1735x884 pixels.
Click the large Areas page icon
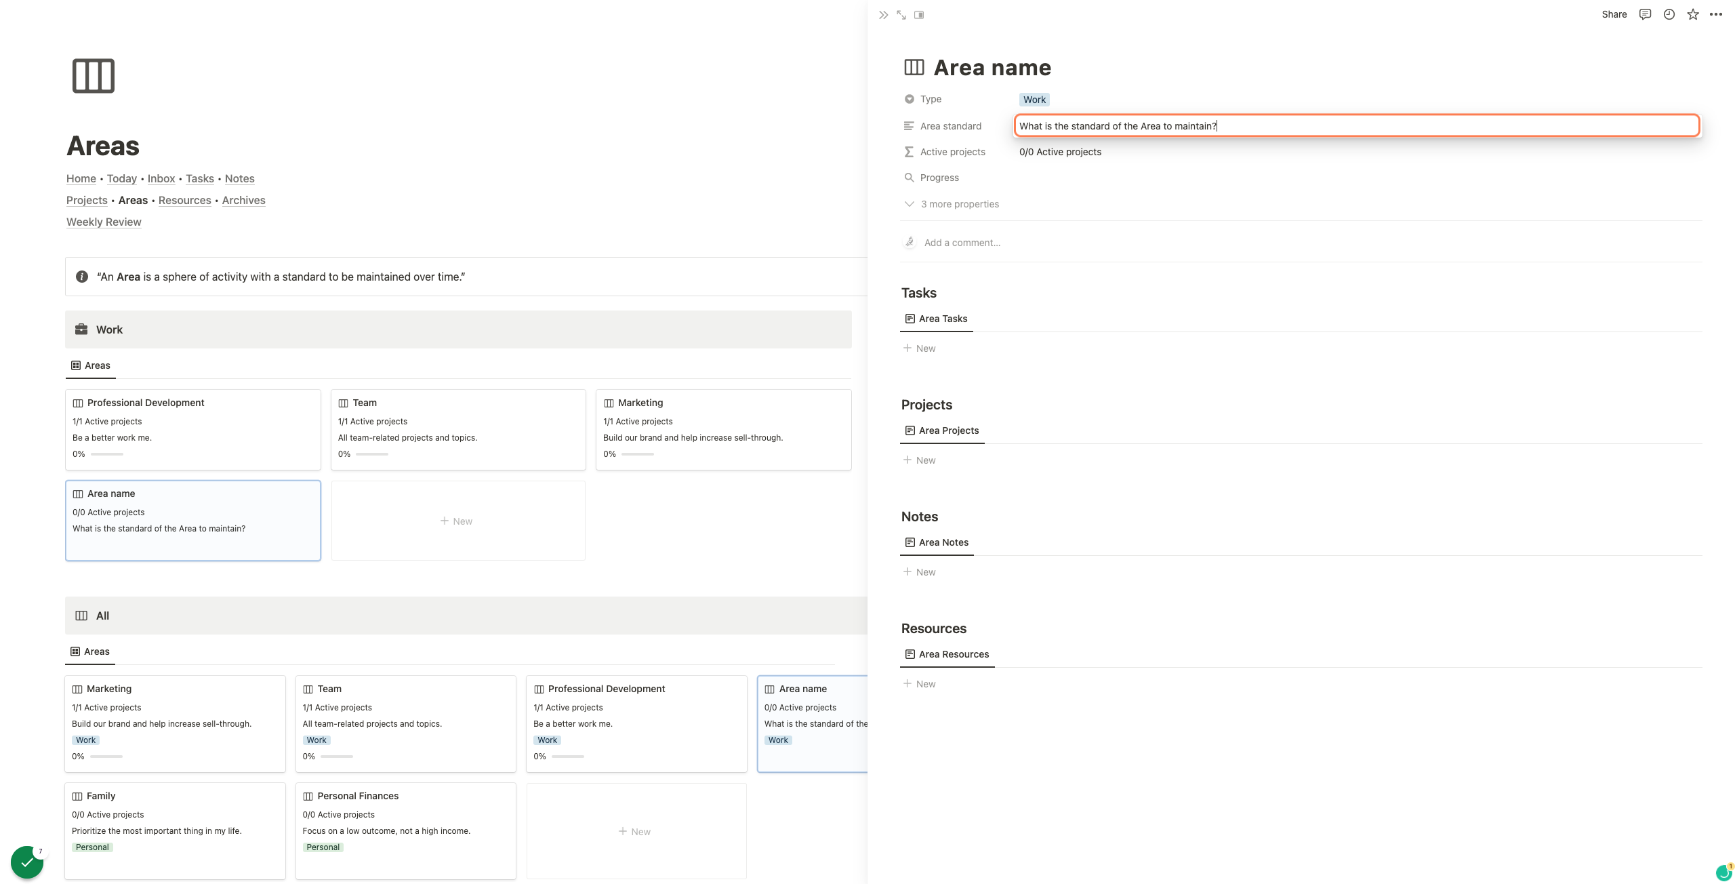tap(94, 76)
